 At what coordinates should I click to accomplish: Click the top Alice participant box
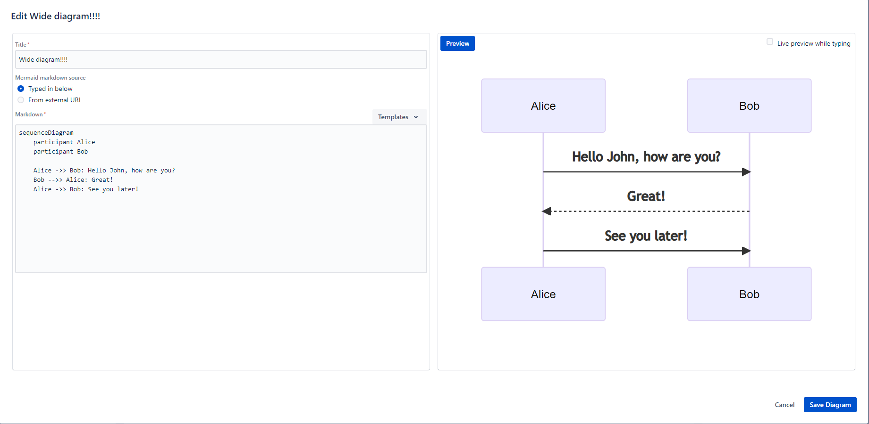point(543,106)
